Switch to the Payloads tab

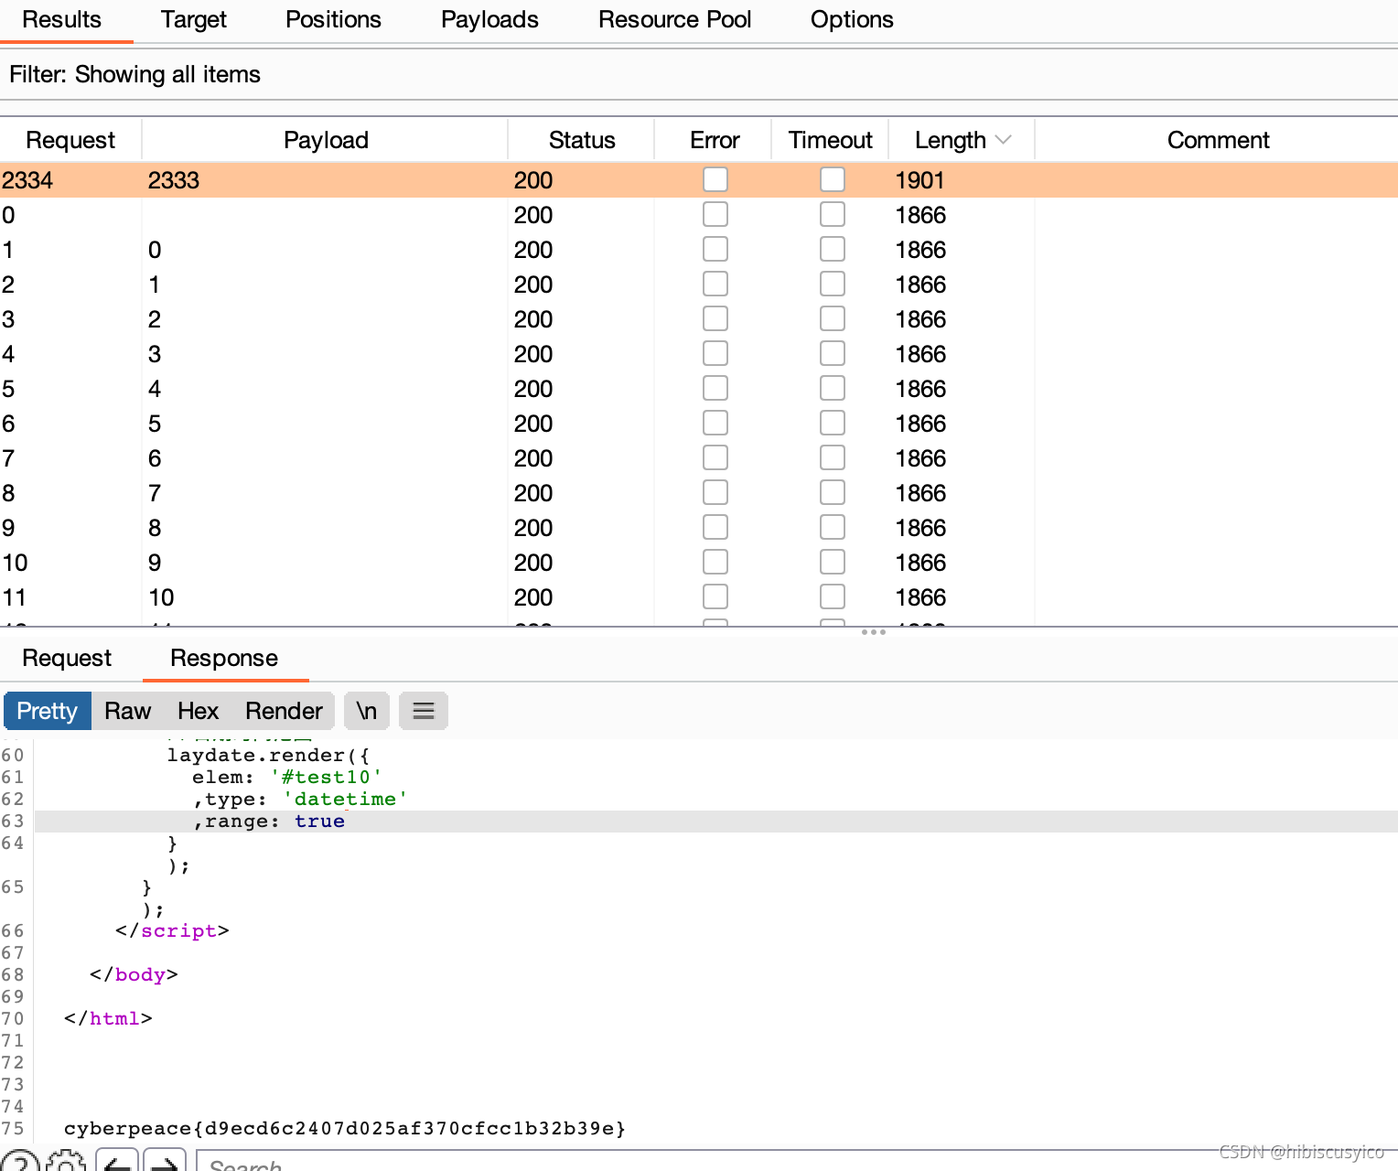click(489, 19)
